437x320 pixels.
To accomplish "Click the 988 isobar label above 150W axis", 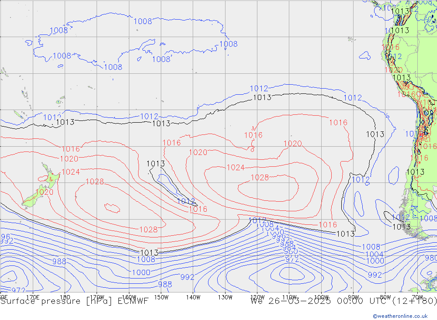I will click(165, 284).
